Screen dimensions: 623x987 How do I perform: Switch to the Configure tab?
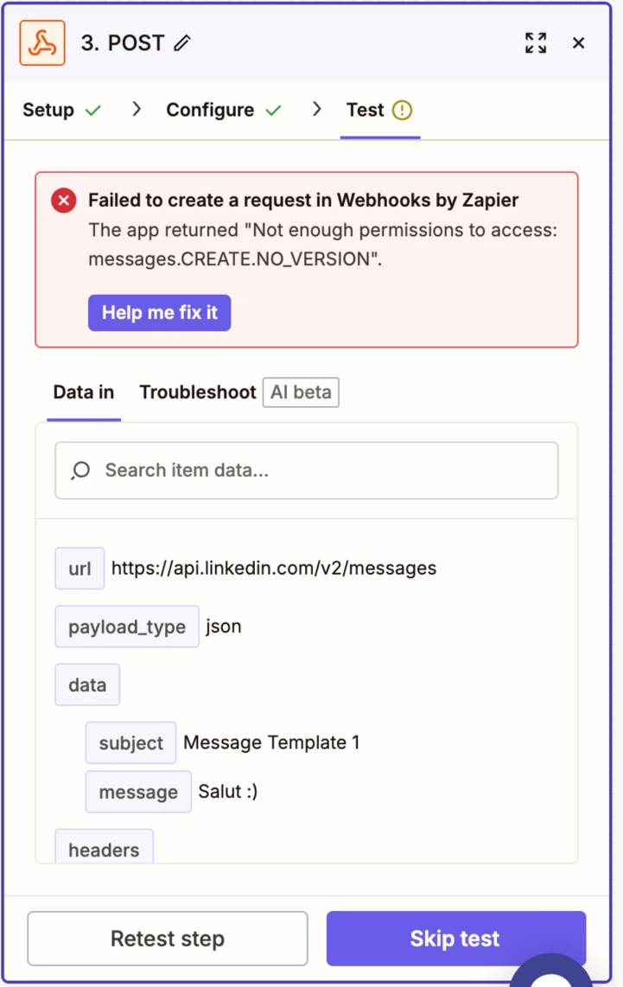(210, 111)
